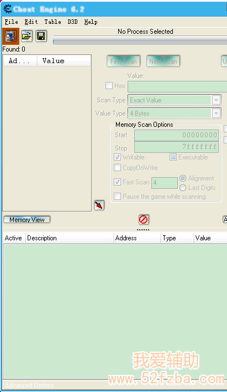The image size is (227, 392).
Task: Click the Stop address field
Action: click(176, 147)
